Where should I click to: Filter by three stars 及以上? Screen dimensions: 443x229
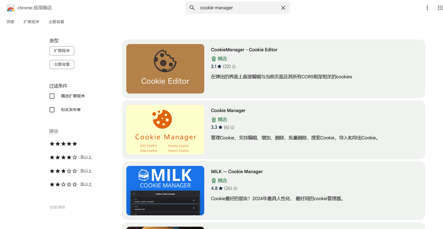coord(71,171)
